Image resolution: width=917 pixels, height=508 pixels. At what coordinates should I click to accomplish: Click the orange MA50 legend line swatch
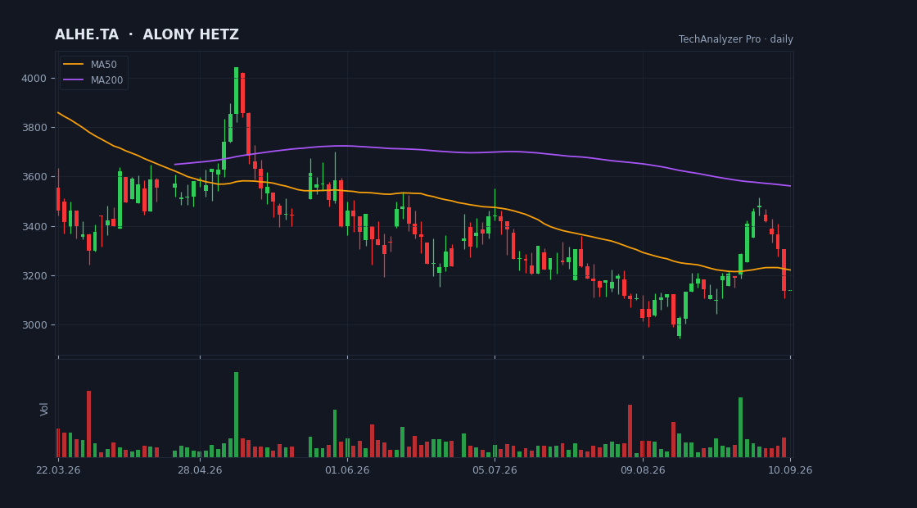pyautogui.click(x=73, y=65)
